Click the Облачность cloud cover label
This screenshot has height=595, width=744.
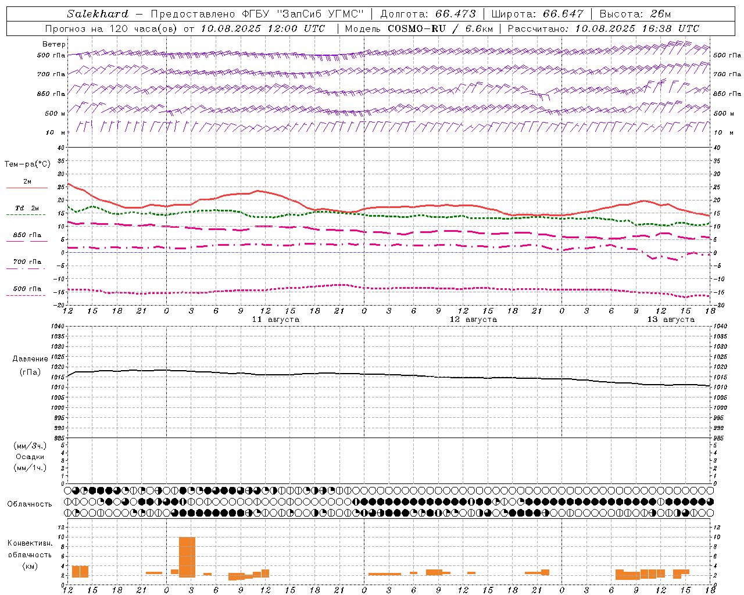[30, 504]
